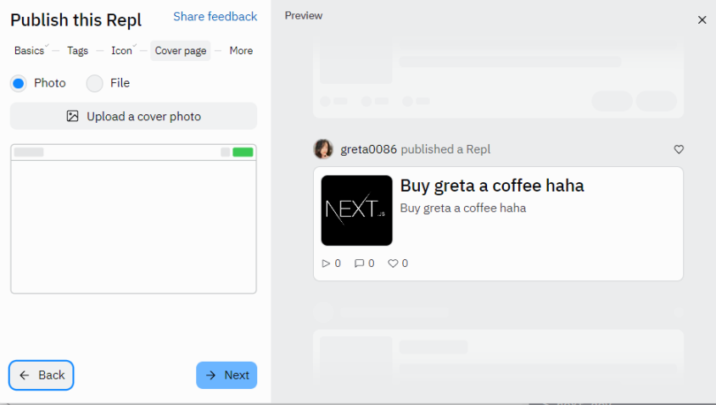Click Upload a cover photo button

[133, 116]
